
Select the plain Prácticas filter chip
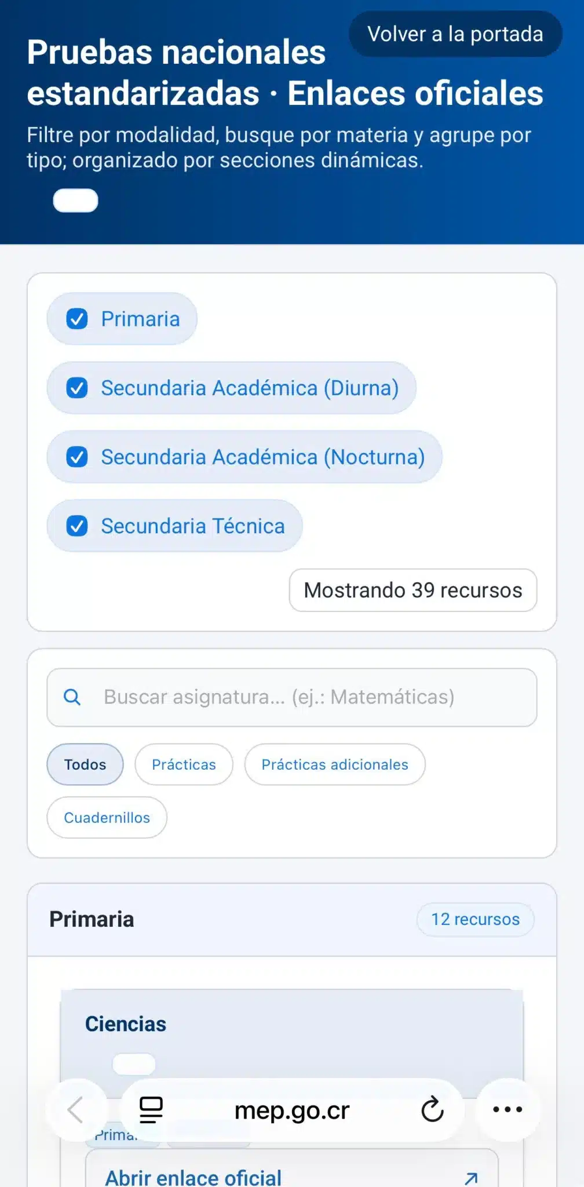point(184,764)
